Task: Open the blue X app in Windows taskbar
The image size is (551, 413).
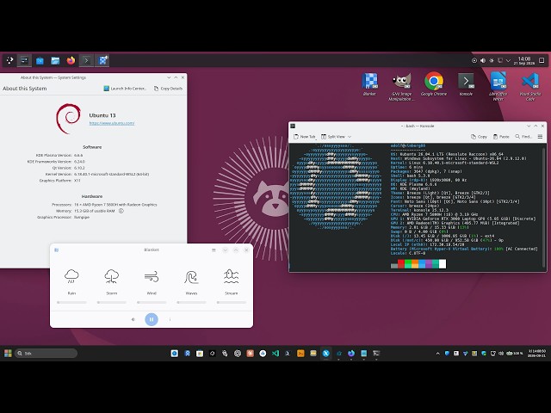Action: (x=325, y=354)
